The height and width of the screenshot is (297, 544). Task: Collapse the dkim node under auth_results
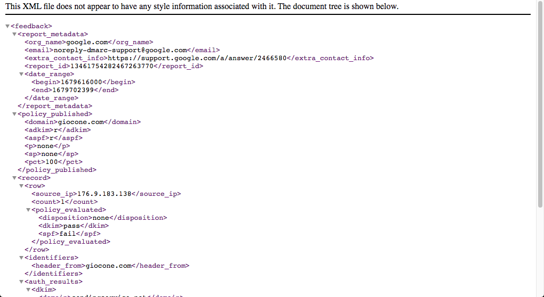[28, 290]
